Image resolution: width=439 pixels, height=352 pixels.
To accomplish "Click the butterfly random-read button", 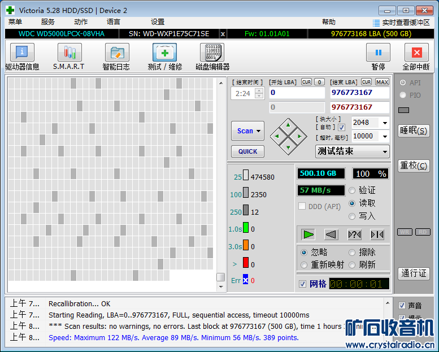I will pyautogui.click(x=354, y=234).
